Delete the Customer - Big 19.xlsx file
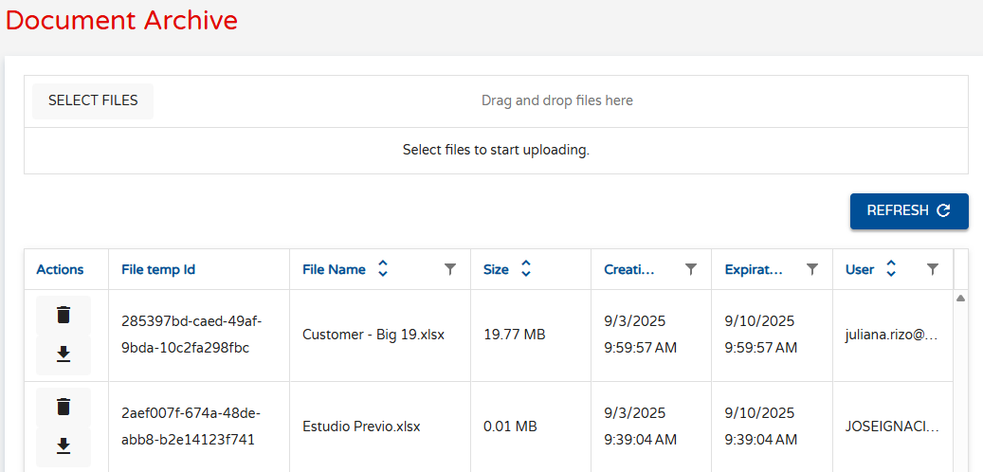The height and width of the screenshot is (472, 983). [x=64, y=316]
